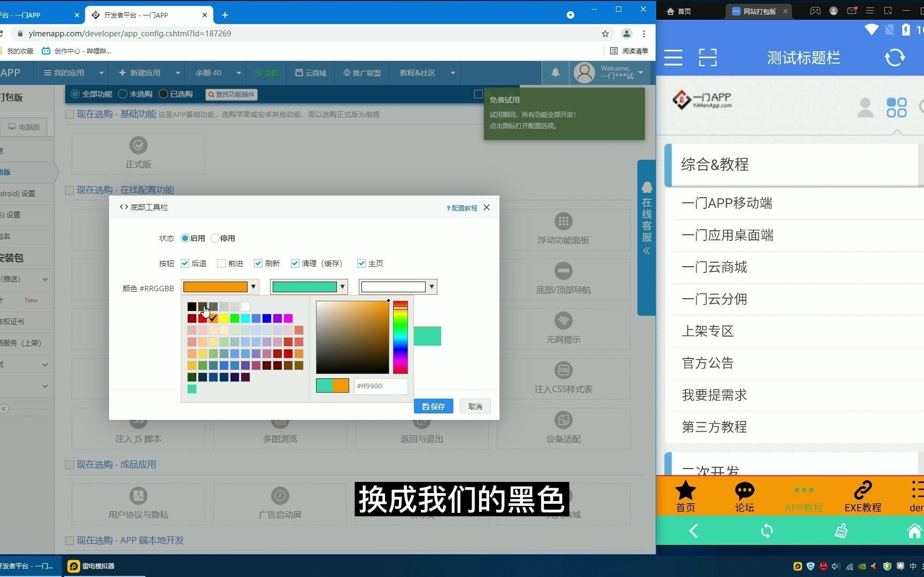Tap the EXE教程 link icon
Screen dimensions: 924x577
coord(863,490)
